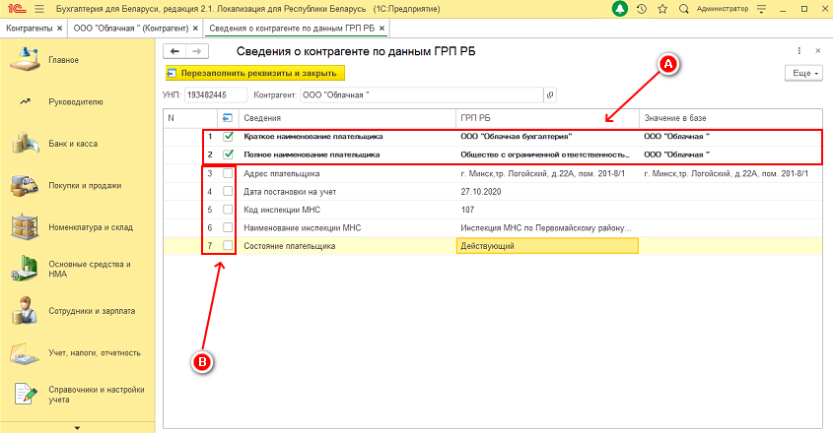
Task: Click Перезаполнить реквизиты и закрыть button
Action: tap(255, 73)
